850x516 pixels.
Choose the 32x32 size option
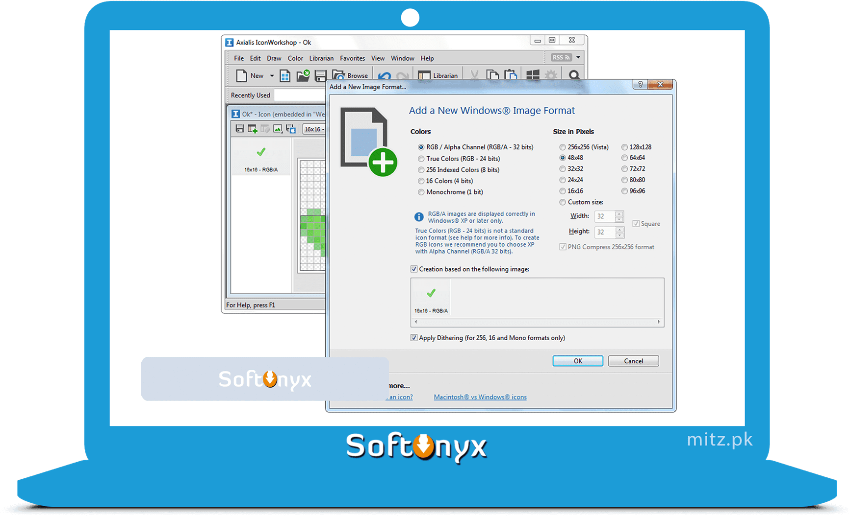click(571, 168)
